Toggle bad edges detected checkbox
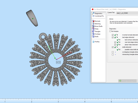The width and height of the screenshot is (138, 103). (x=113, y=37)
